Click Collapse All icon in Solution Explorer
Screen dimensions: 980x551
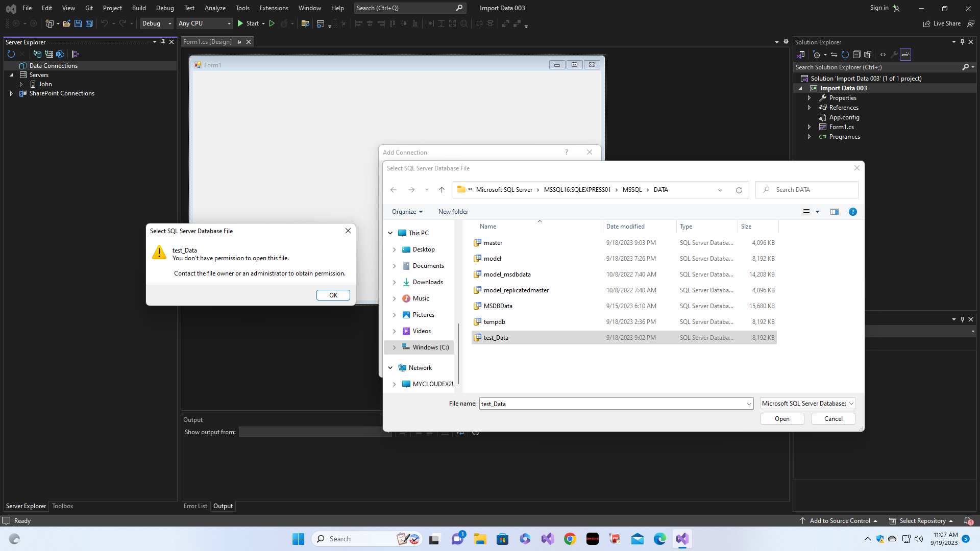point(856,55)
